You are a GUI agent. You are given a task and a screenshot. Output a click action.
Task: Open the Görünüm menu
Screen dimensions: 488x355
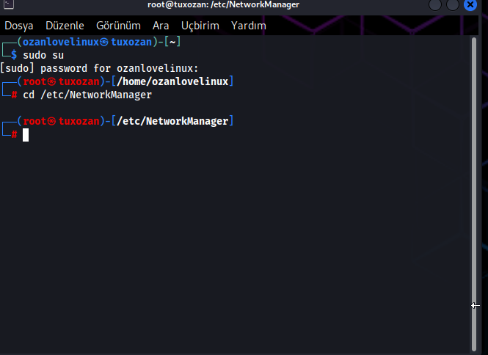pos(118,26)
